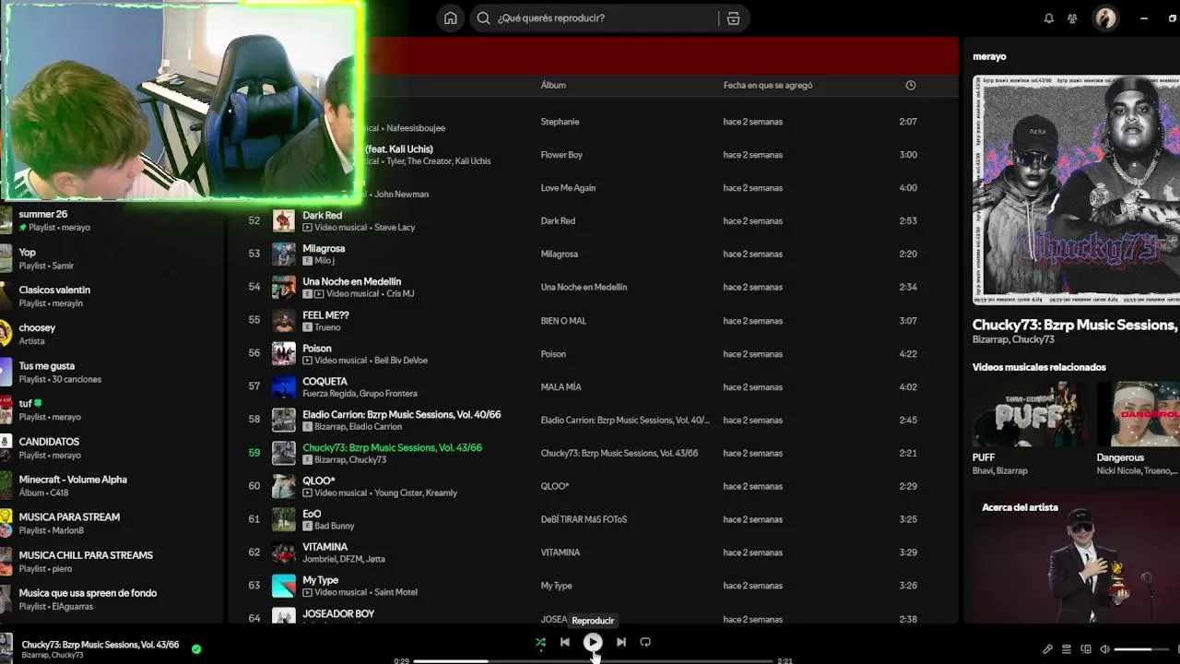This screenshot has height=664, width=1180.
Task: Click playing track Chucky73 title in list
Action: coord(392,447)
